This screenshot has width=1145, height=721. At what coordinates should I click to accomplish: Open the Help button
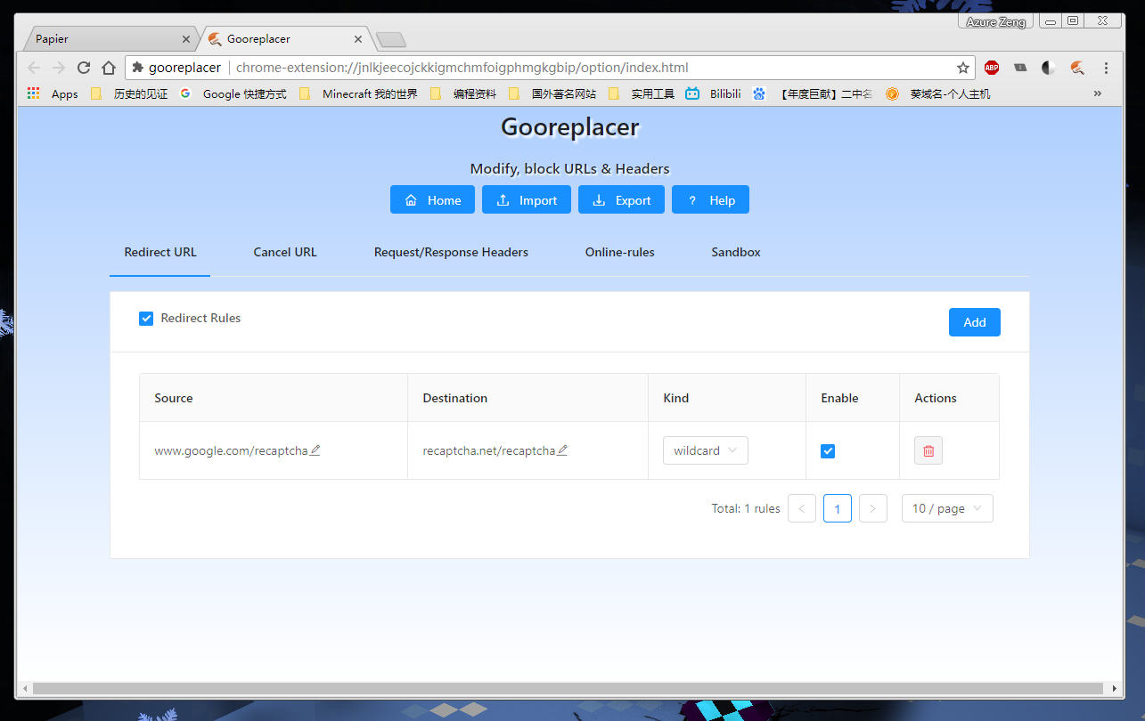710,200
